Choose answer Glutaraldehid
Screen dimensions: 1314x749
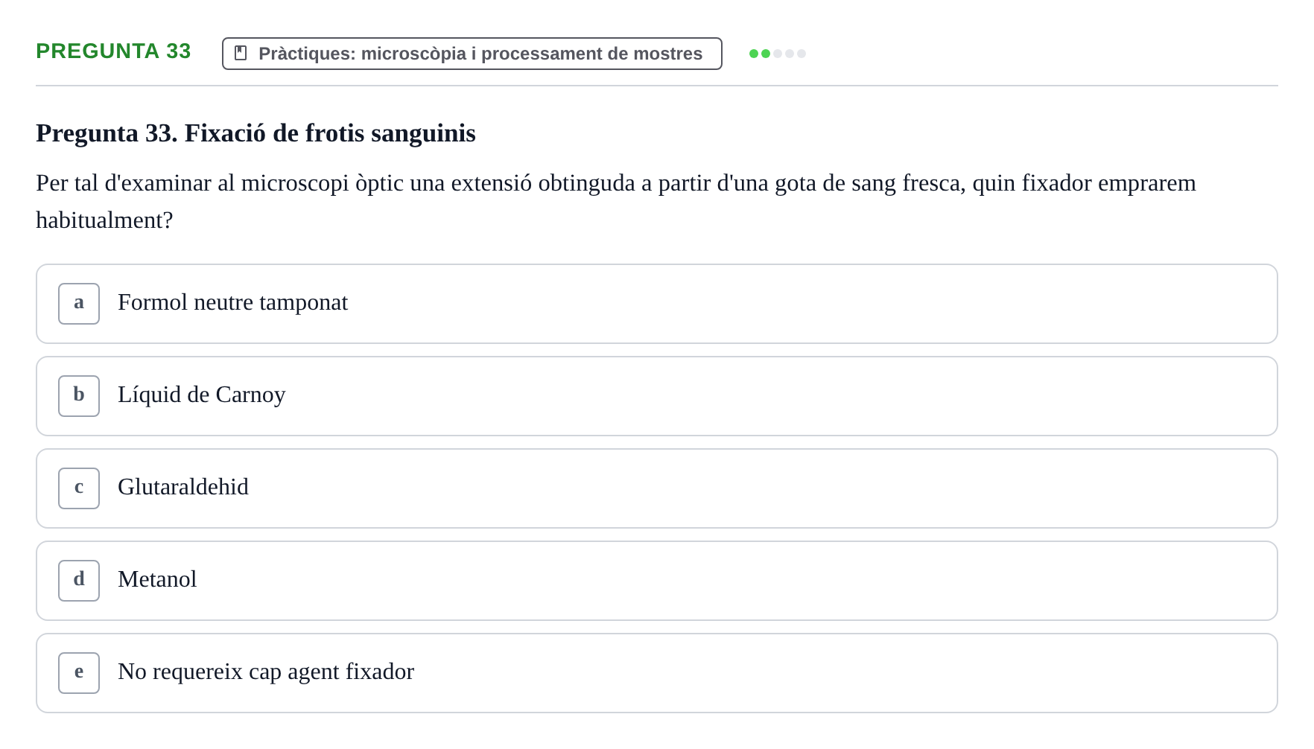[x=657, y=488]
